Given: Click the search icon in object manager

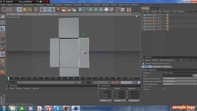Looking at the screenshot, I should [x=188, y=11].
